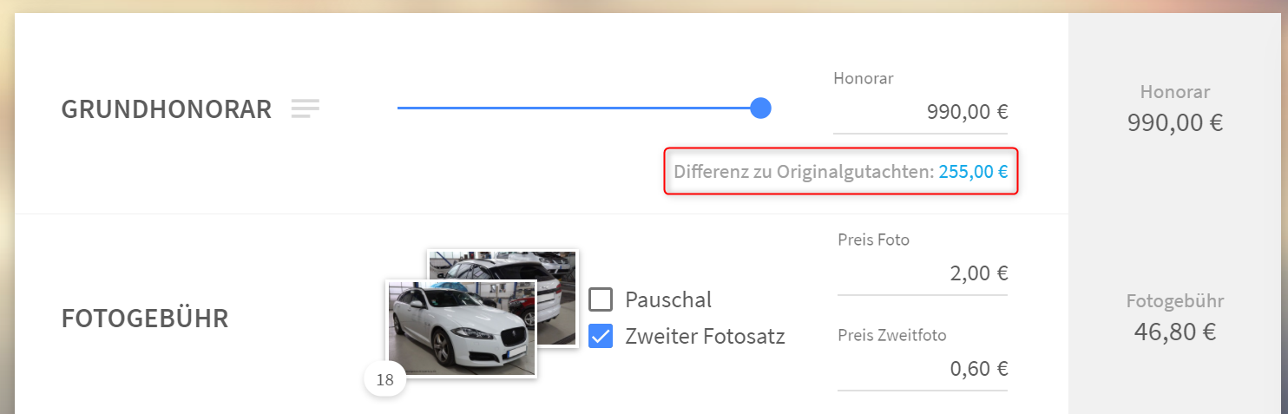Click the text lines icon beside Grundhonorar
The width and height of the screenshot is (1288, 414).
306,108
